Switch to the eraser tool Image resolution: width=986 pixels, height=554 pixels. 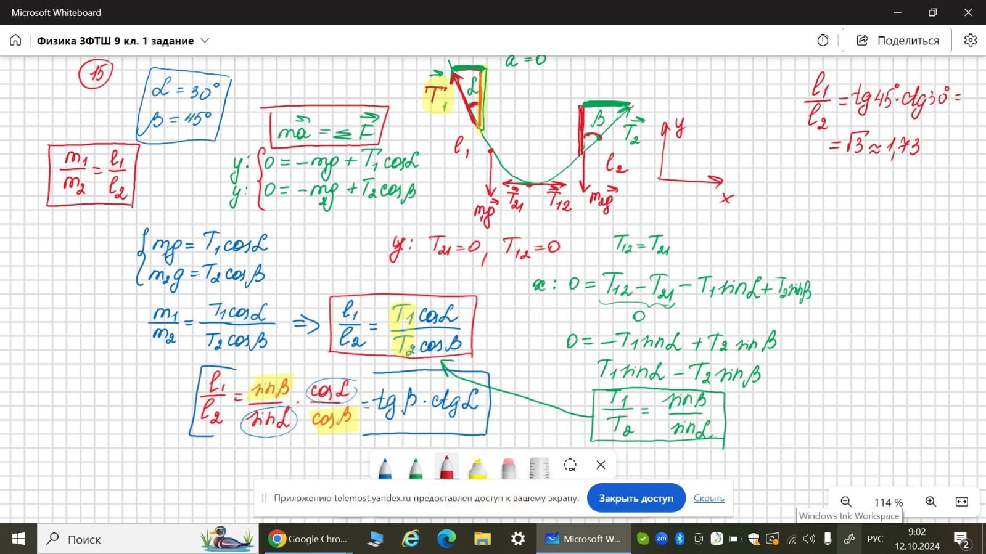point(508,468)
